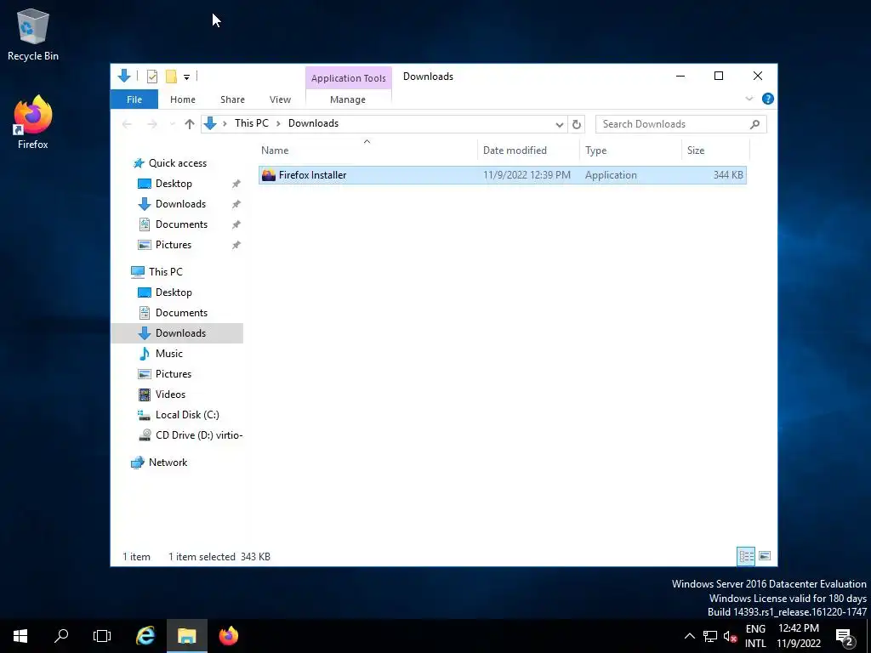Click the 344 KB size cell
Screen dimensions: 871x653
click(728, 175)
